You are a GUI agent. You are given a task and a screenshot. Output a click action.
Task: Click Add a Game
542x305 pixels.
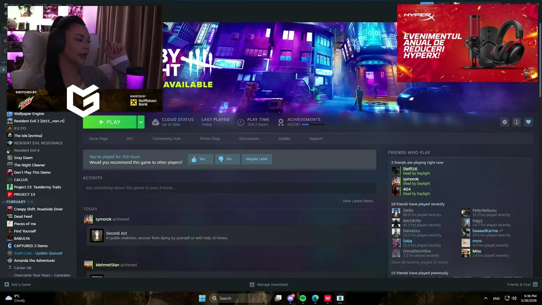pos(17,285)
